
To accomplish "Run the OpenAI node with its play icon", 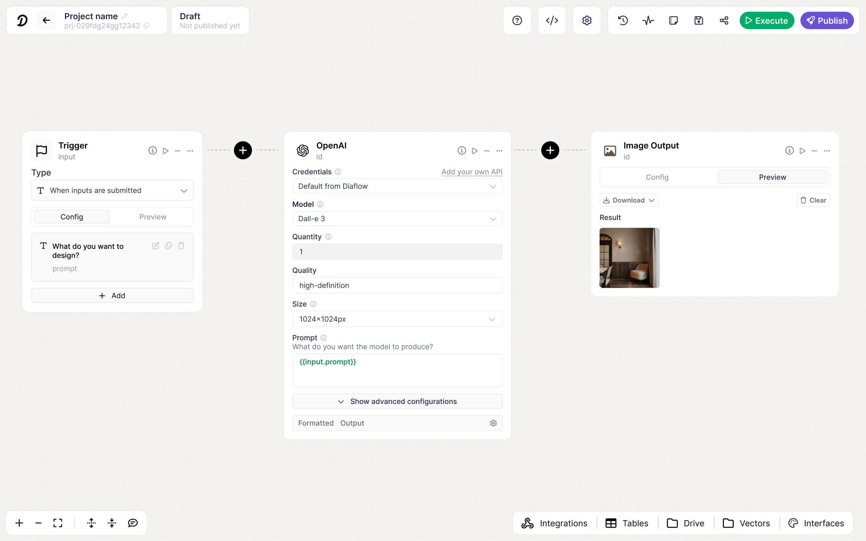I will [x=475, y=151].
